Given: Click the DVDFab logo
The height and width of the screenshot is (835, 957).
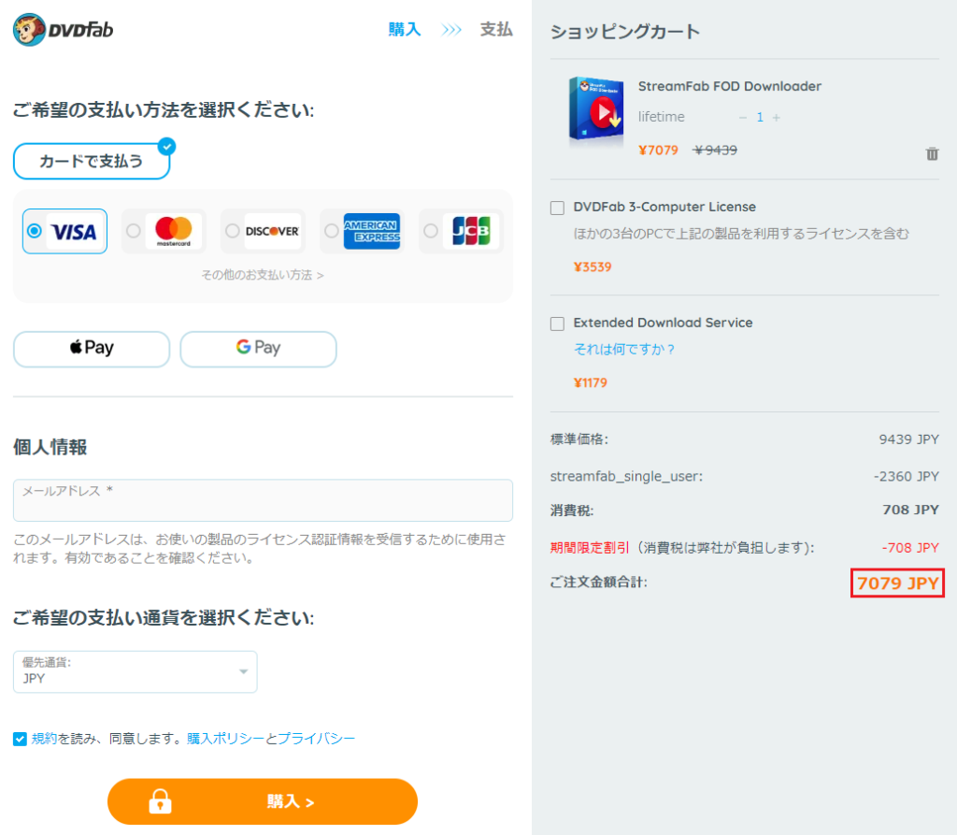Looking at the screenshot, I should click(x=63, y=29).
